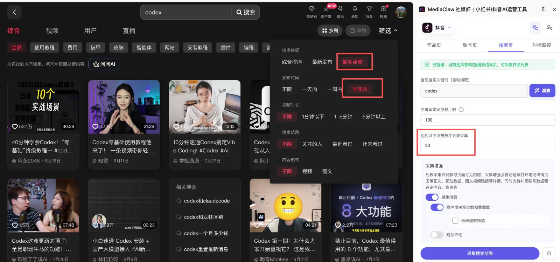Click the 洞察 insight button
This screenshot has width=560, height=262.
coord(542,90)
